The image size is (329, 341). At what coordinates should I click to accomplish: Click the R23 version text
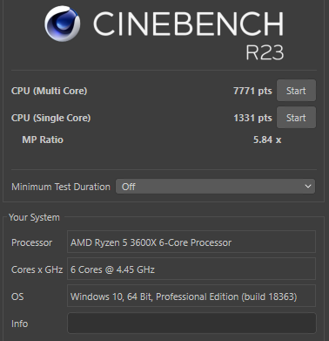pyautogui.click(x=265, y=52)
